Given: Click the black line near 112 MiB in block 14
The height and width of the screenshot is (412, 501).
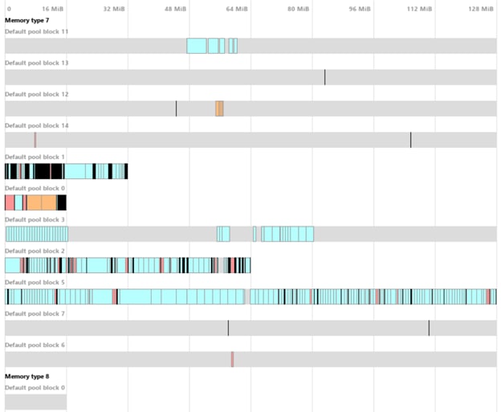Looking at the screenshot, I should (411, 140).
